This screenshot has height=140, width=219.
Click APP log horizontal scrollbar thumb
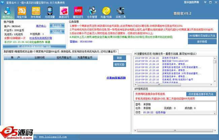(x=175, y=131)
